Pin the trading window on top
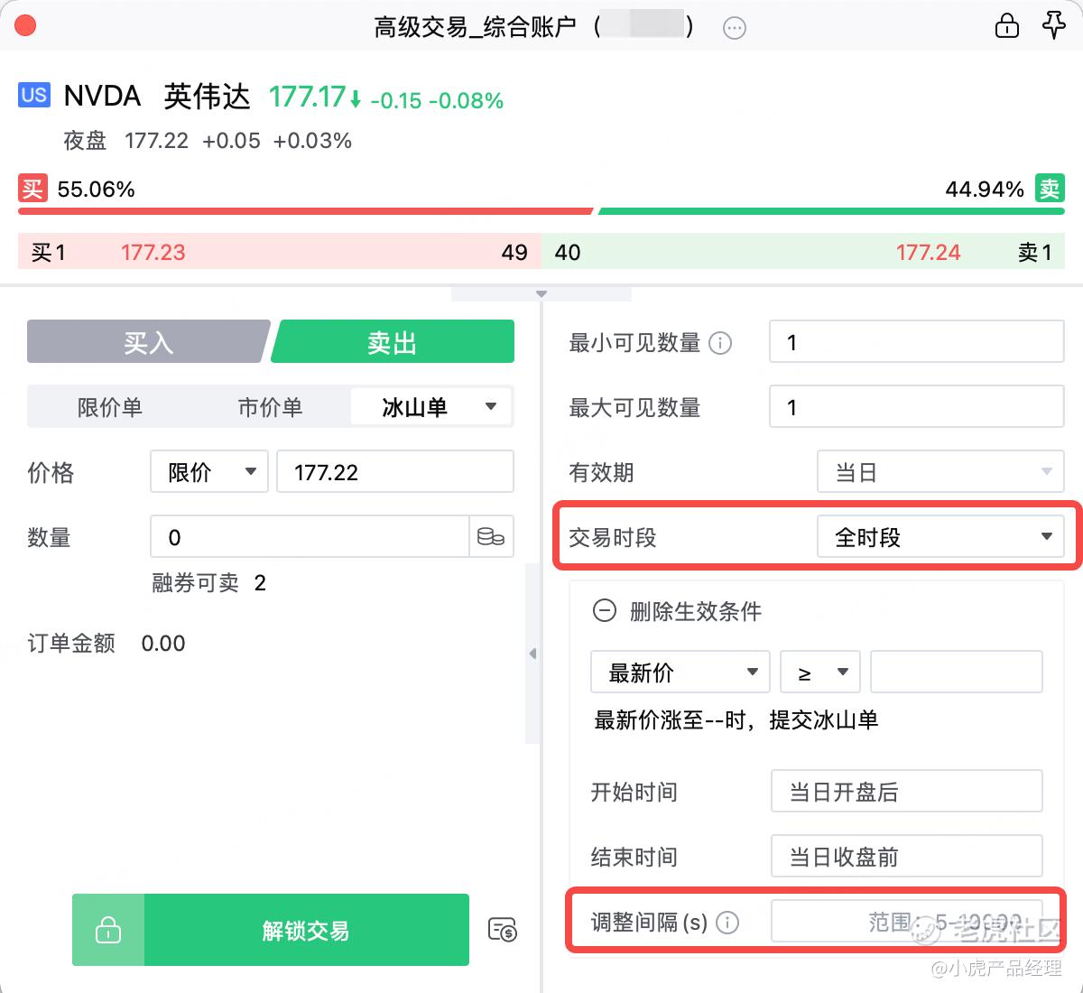Image resolution: width=1083 pixels, height=993 pixels. coord(1053,25)
